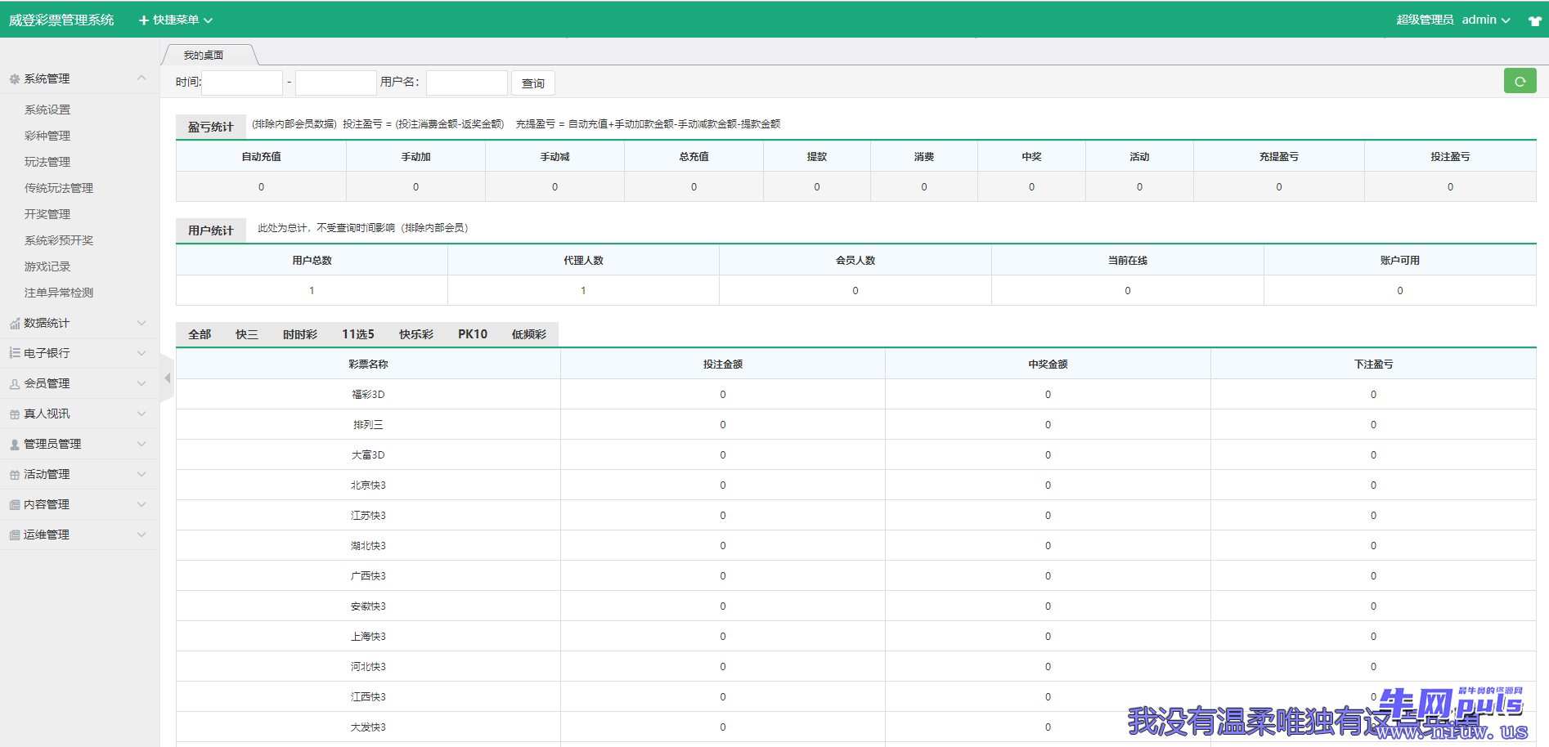Click the user icon beside 会员管理
The width and height of the screenshot is (1549, 747).
14,383
